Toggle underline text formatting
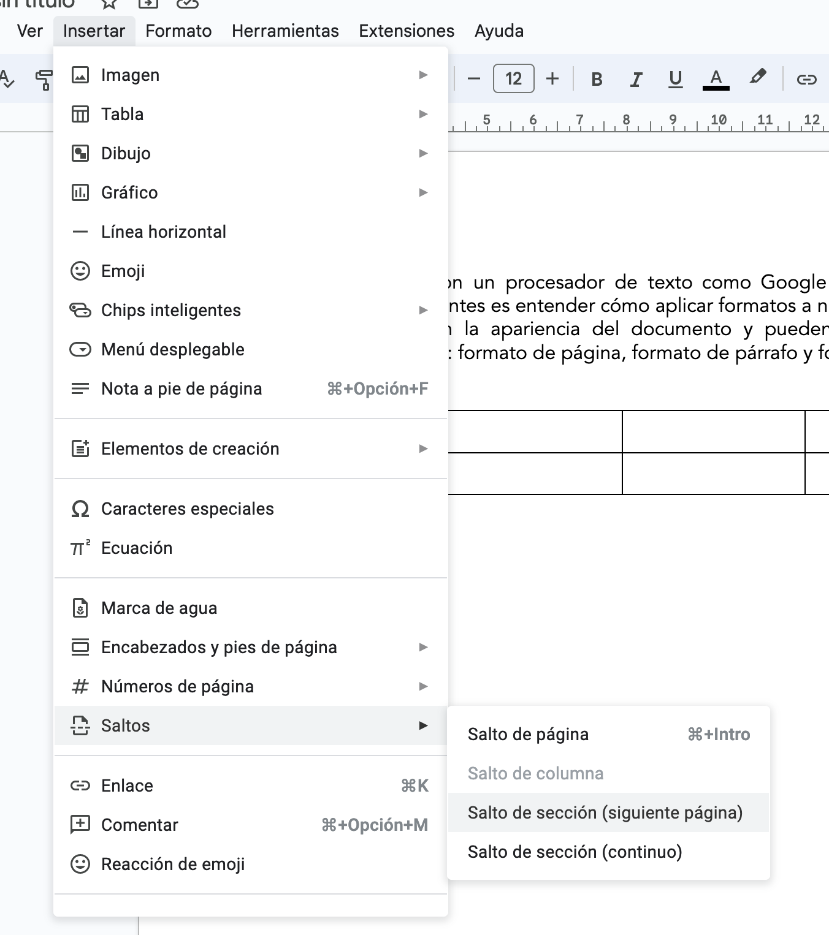 [675, 79]
